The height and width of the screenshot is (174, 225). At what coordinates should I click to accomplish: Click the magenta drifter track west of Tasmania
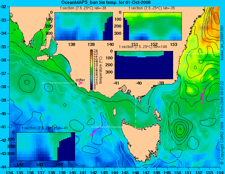click(95, 131)
